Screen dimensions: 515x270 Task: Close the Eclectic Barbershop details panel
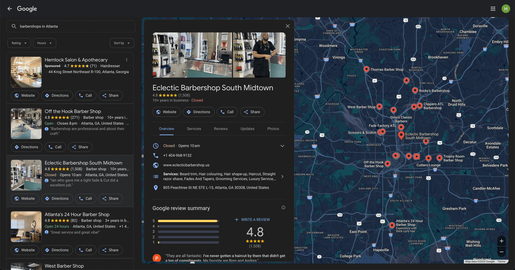288,26
